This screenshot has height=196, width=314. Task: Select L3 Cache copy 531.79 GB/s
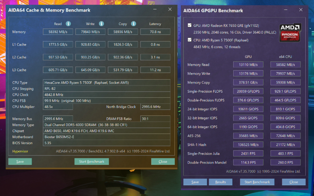click(123, 70)
